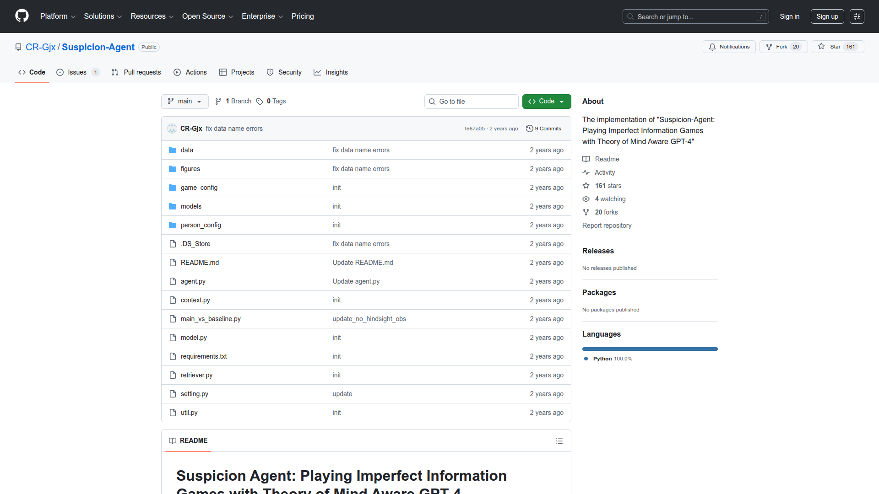Switch to the Issues tab

(77, 72)
